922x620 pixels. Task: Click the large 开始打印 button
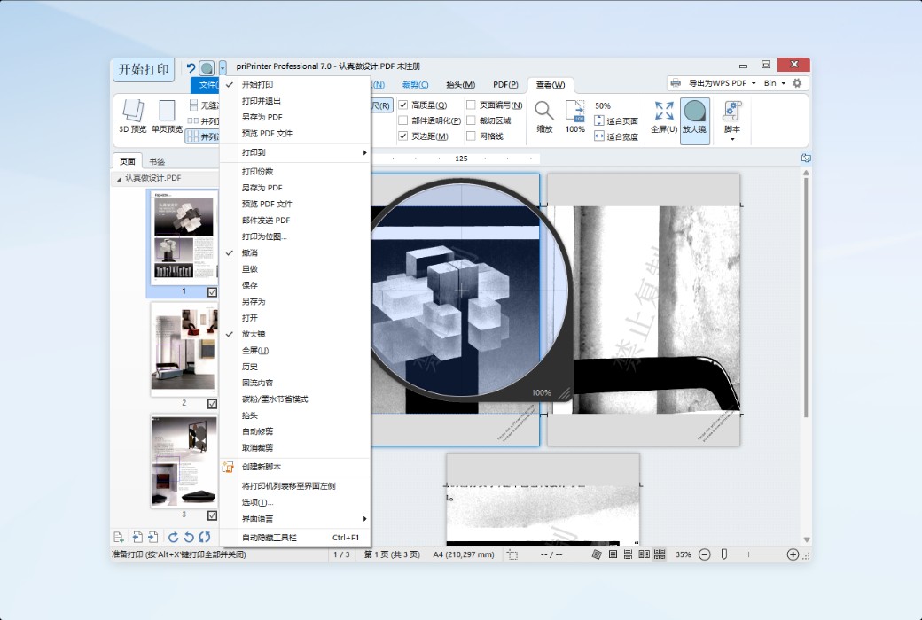(144, 69)
